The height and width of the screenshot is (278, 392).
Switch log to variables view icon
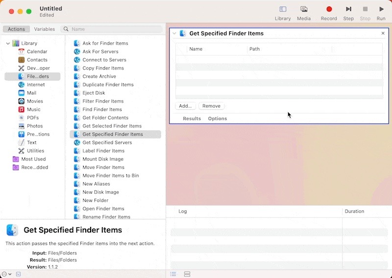(x=187, y=274)
